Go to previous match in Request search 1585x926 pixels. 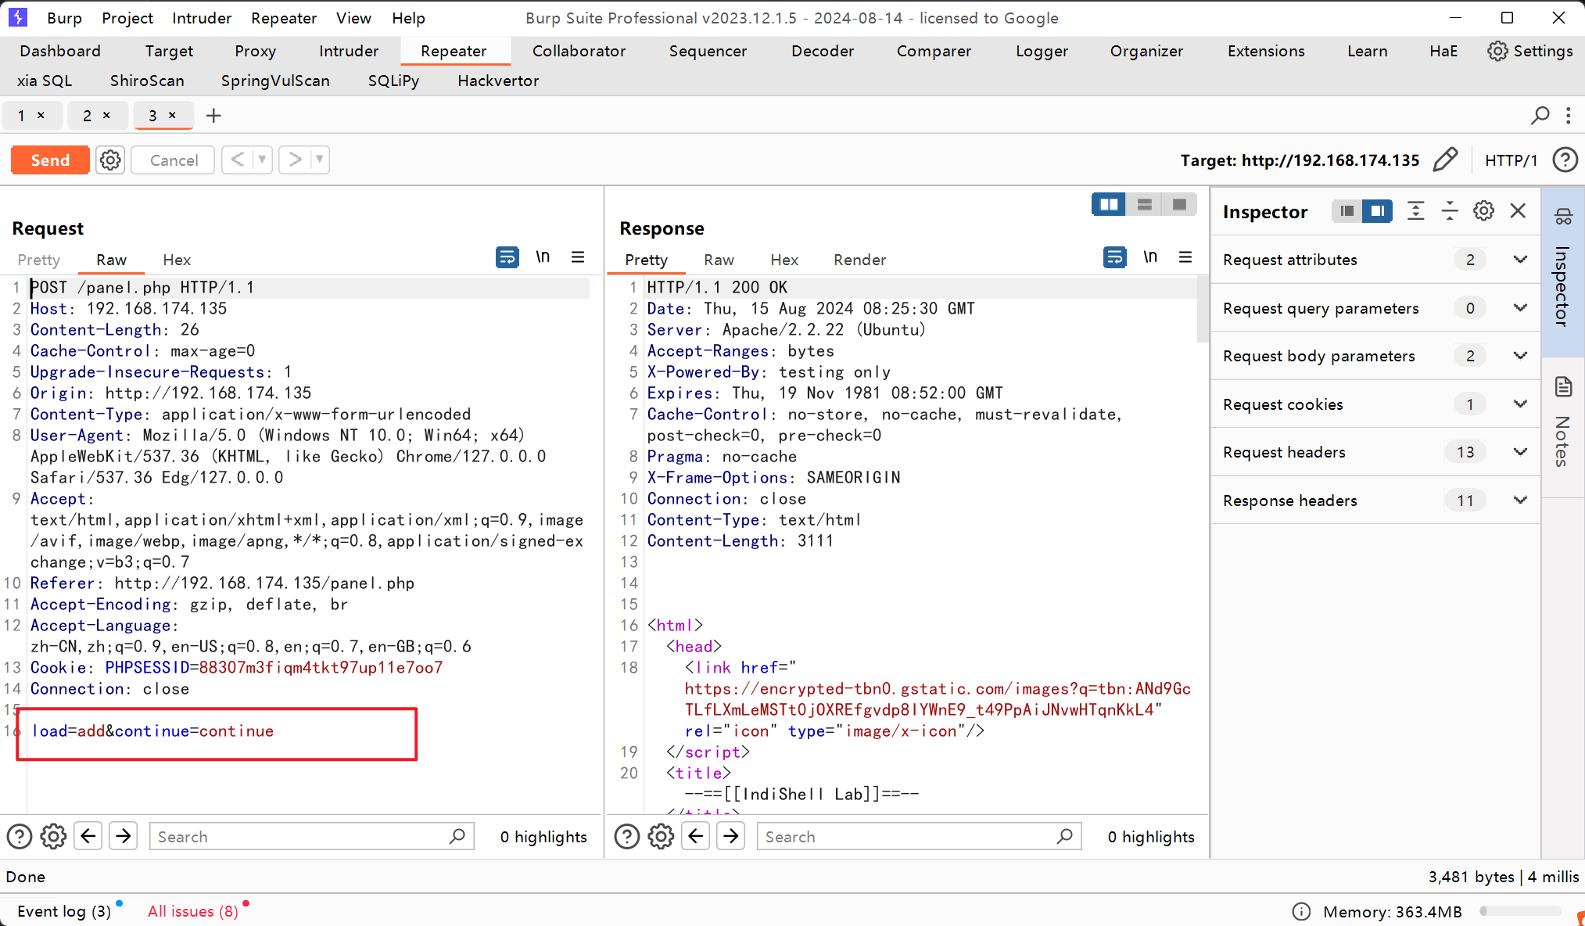click(88, 836)
